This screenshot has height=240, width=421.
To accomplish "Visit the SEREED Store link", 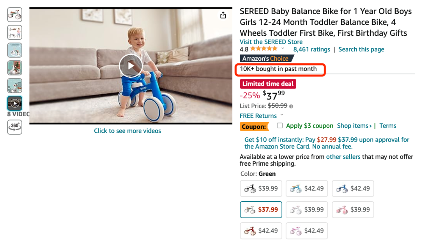I will 271,42.
